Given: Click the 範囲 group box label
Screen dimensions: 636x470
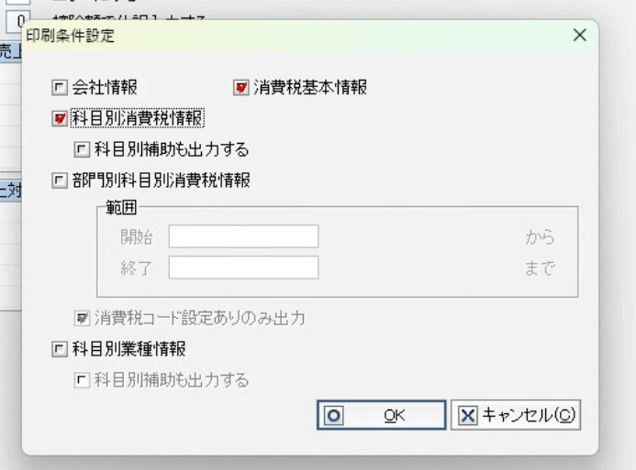Looking at the screenshot, I should pyautogui.click(x=121, y=207).
